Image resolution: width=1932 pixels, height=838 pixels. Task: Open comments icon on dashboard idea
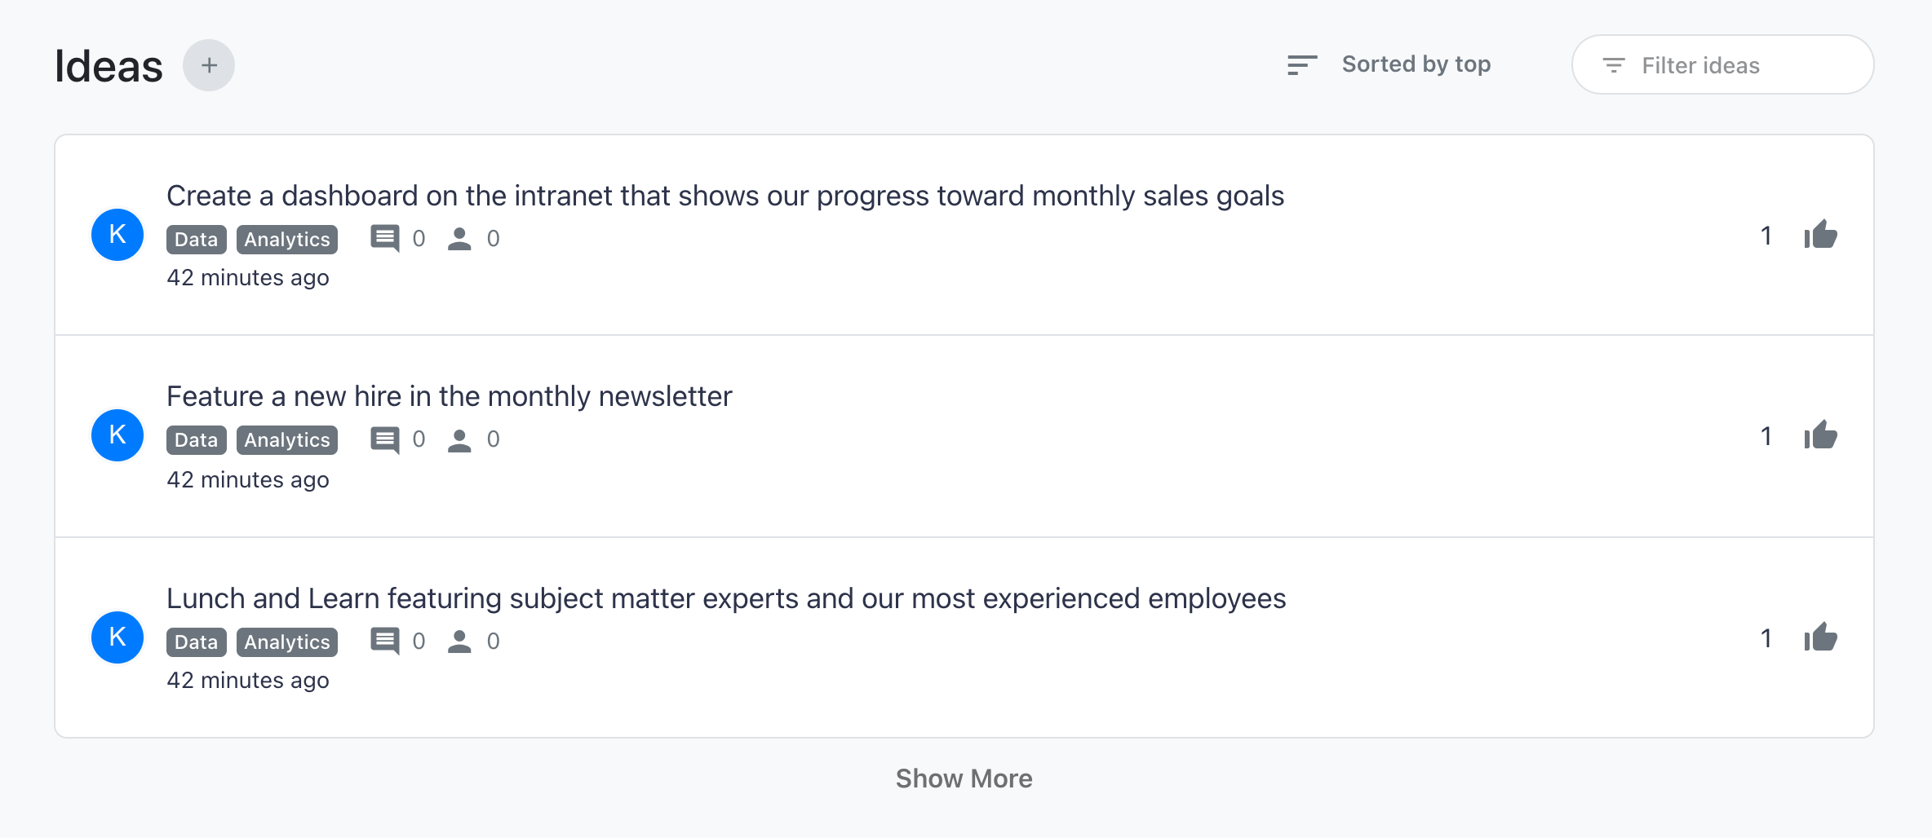pyautogui.click(x=385, y=239)
